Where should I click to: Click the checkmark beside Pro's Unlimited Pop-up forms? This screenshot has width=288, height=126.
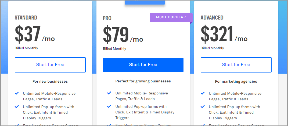click(x=109, y=106)
